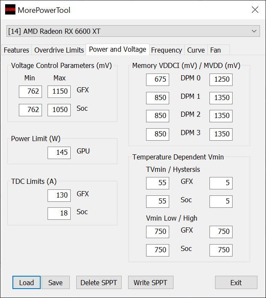
Task: Click the GPU Power Limit field 145
Action: 59,153
